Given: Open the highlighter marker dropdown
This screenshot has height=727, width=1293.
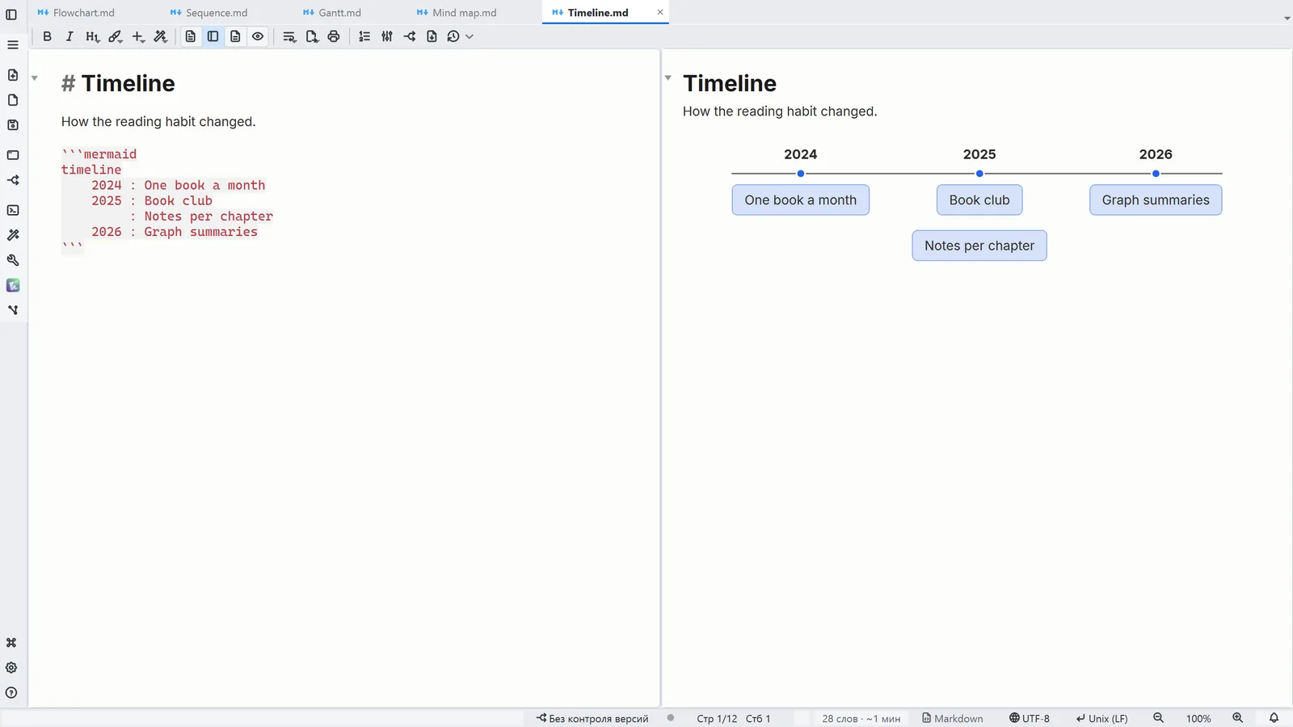Looking at the screenshot, I should point(116,36).
